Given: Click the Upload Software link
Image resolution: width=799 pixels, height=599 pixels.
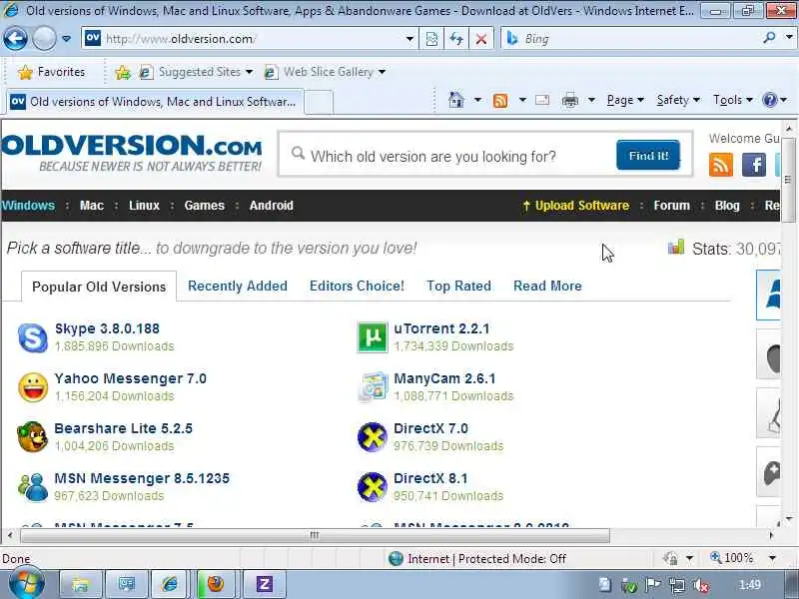Looking at the screenshot, I should [576, 206].
